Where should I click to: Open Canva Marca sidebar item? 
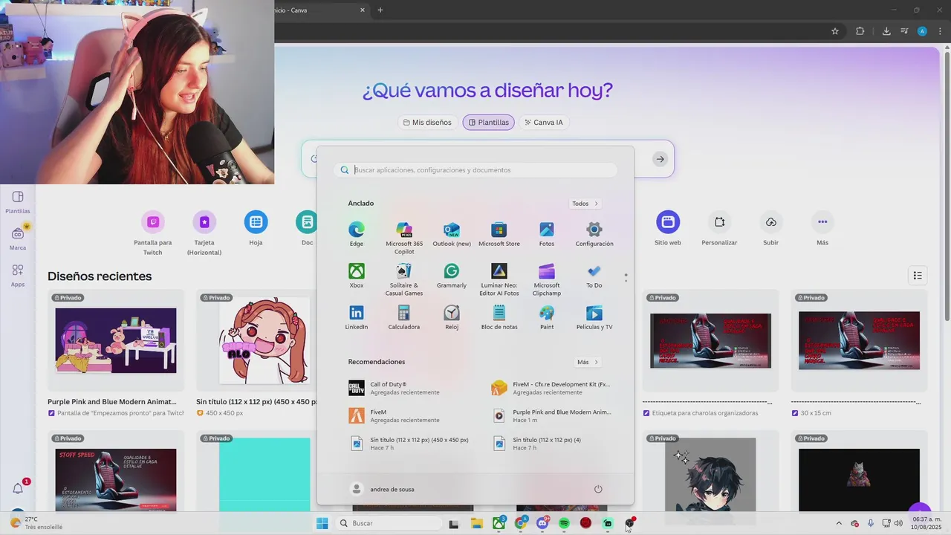pyautogui.click(x=18, y=238)
